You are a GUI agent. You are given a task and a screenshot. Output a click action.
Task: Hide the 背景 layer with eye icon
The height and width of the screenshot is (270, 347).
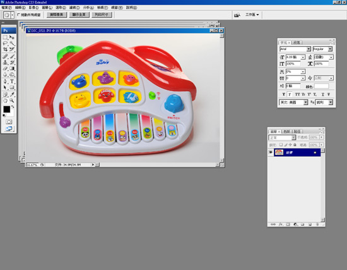271,152
